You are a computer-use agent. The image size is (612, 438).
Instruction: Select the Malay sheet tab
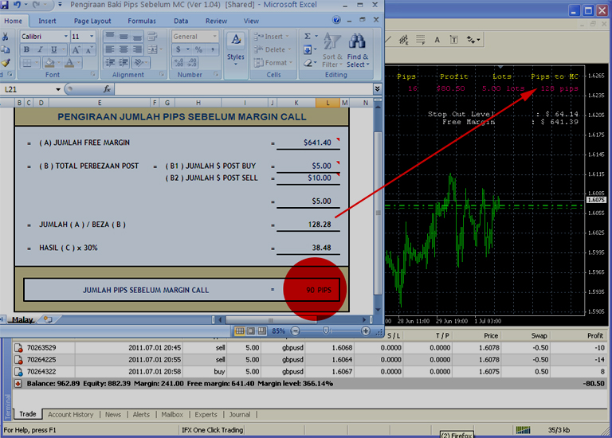[22, 320]
